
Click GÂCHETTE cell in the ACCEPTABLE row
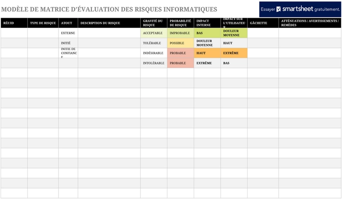263,33
